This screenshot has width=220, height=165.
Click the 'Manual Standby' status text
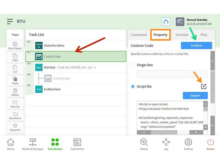pos(197,20)
